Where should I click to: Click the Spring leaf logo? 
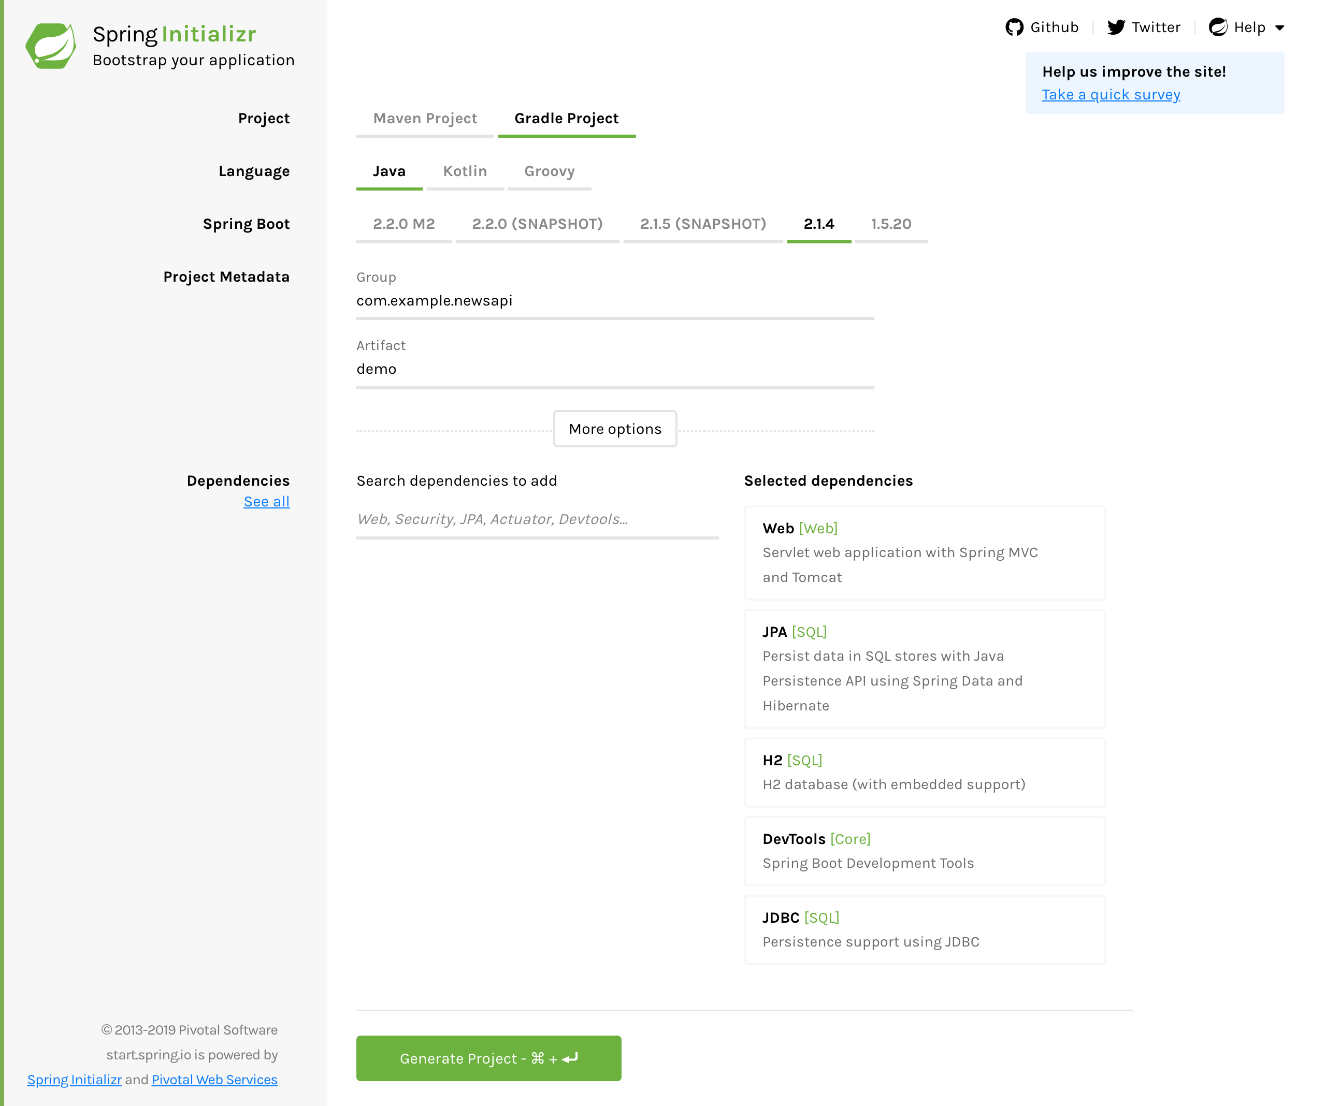(x=51, y=46)
